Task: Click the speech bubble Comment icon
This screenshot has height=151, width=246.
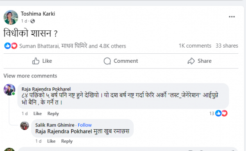Action: coord(107,61)
